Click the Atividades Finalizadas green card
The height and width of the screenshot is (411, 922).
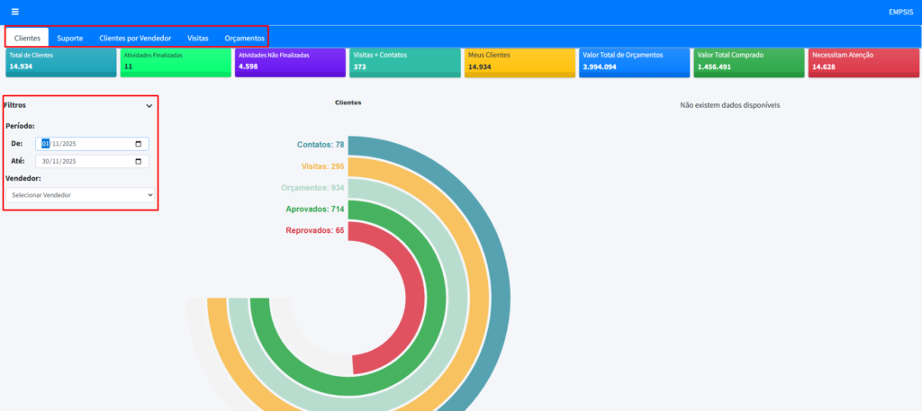(x=175, y=61)
